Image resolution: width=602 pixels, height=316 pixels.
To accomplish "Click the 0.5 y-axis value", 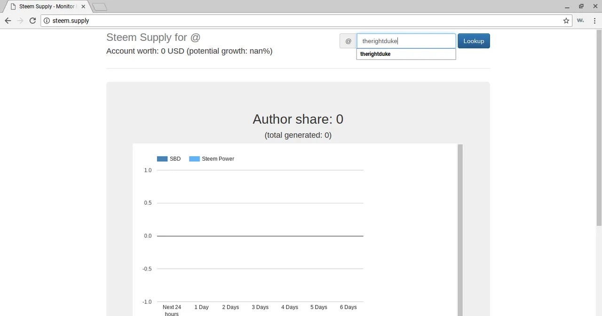I will point(148,203).
